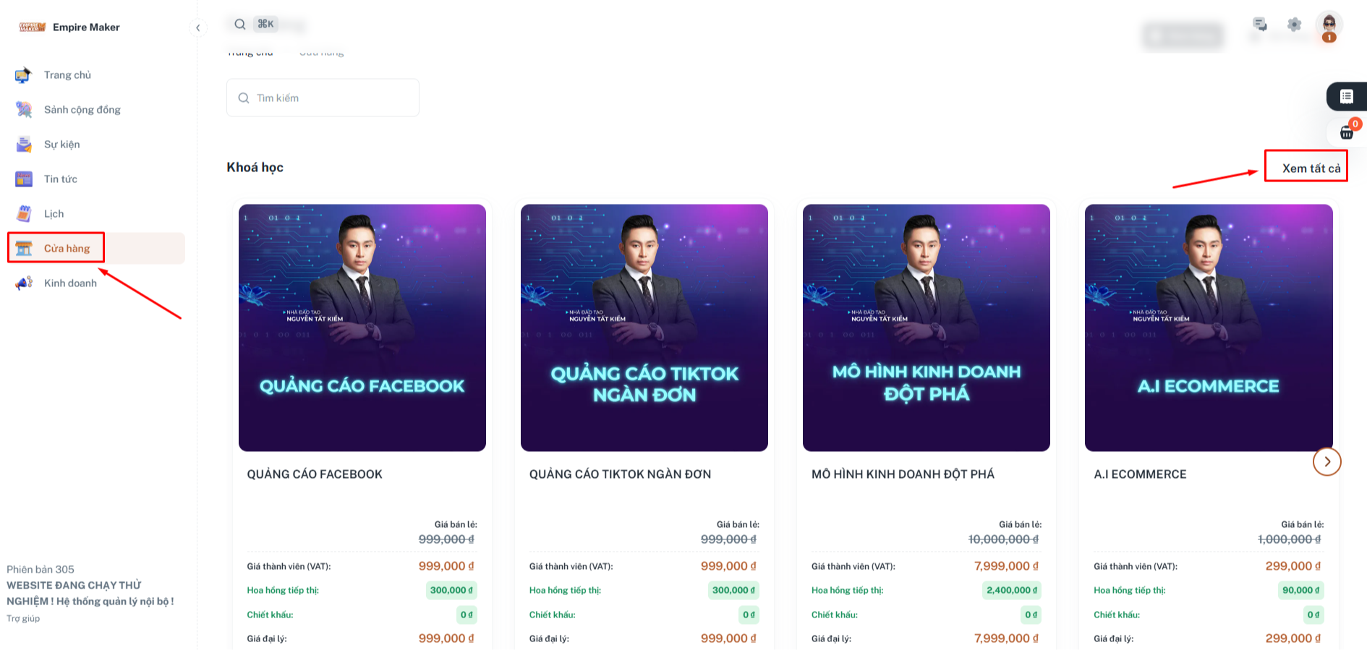Image resolution: width=1367 pixels, height=650 pixels.
Task: Open Trang chủ home icon in sidebar
Action: (24, 75)
